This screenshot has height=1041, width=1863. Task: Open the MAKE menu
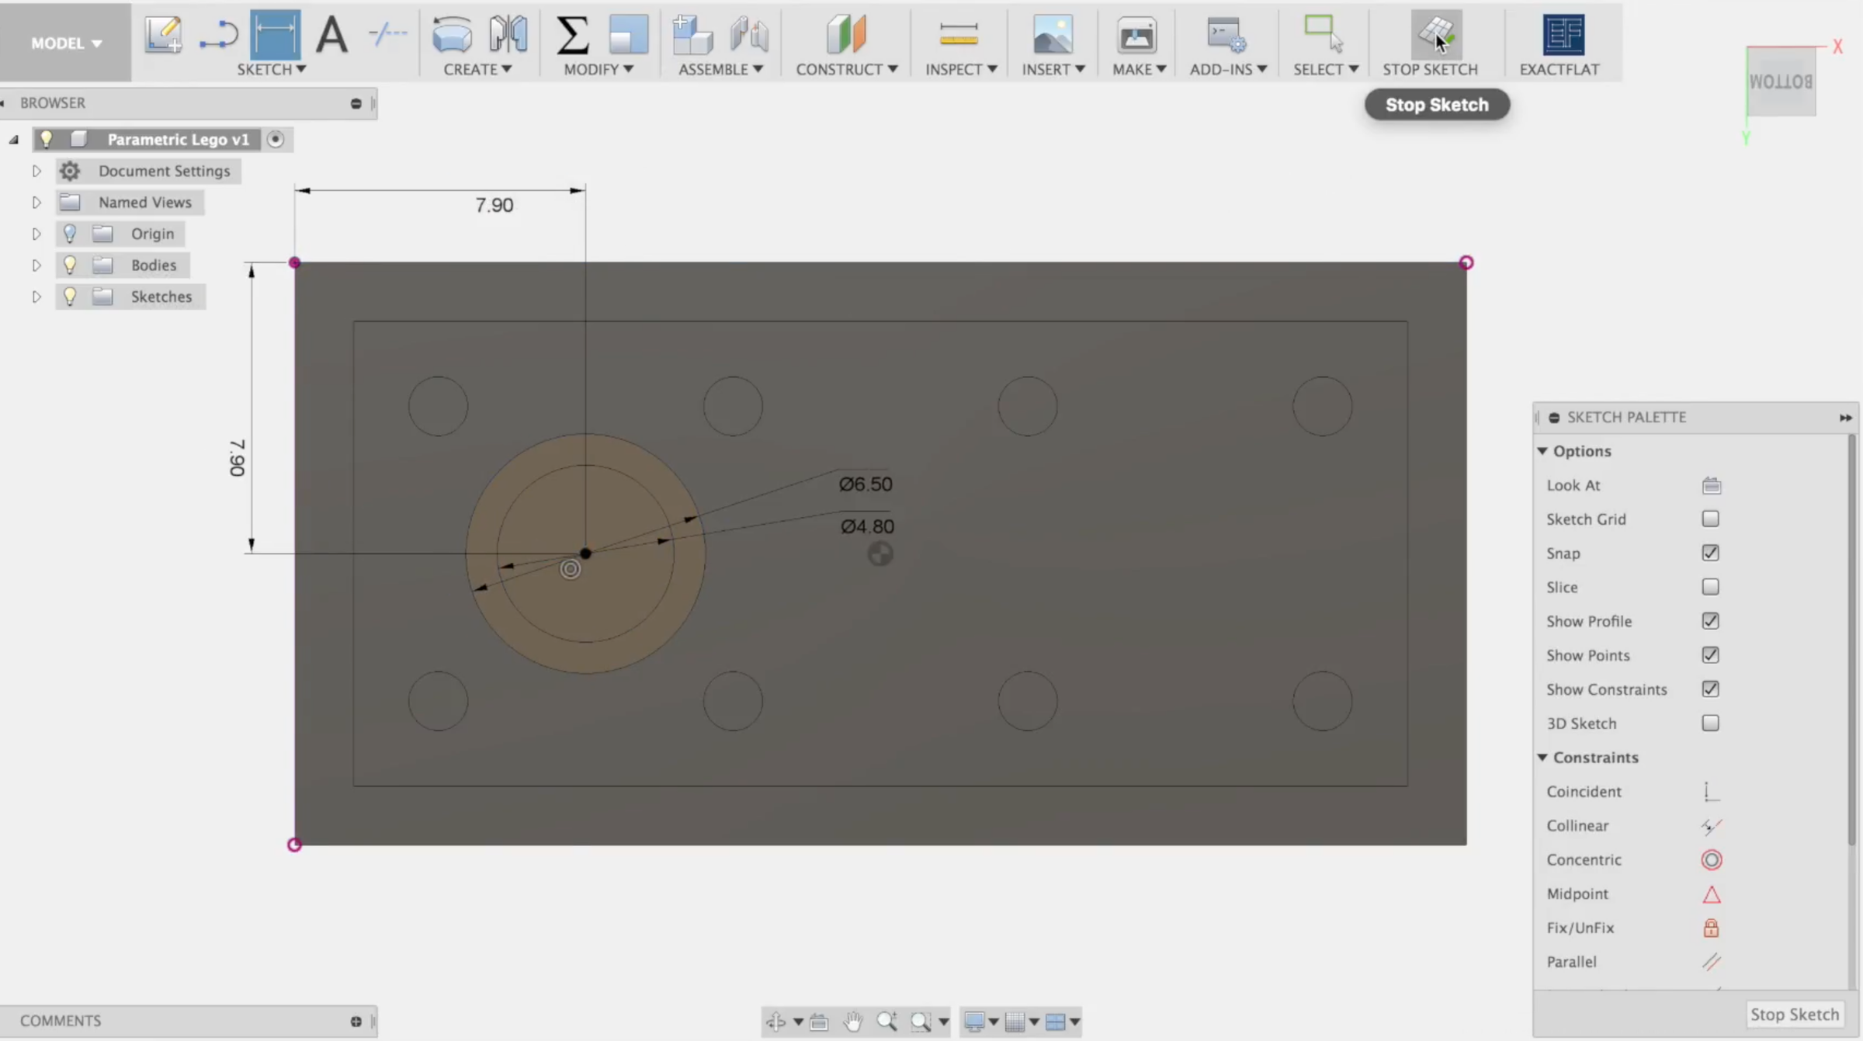pos(1138,68)
